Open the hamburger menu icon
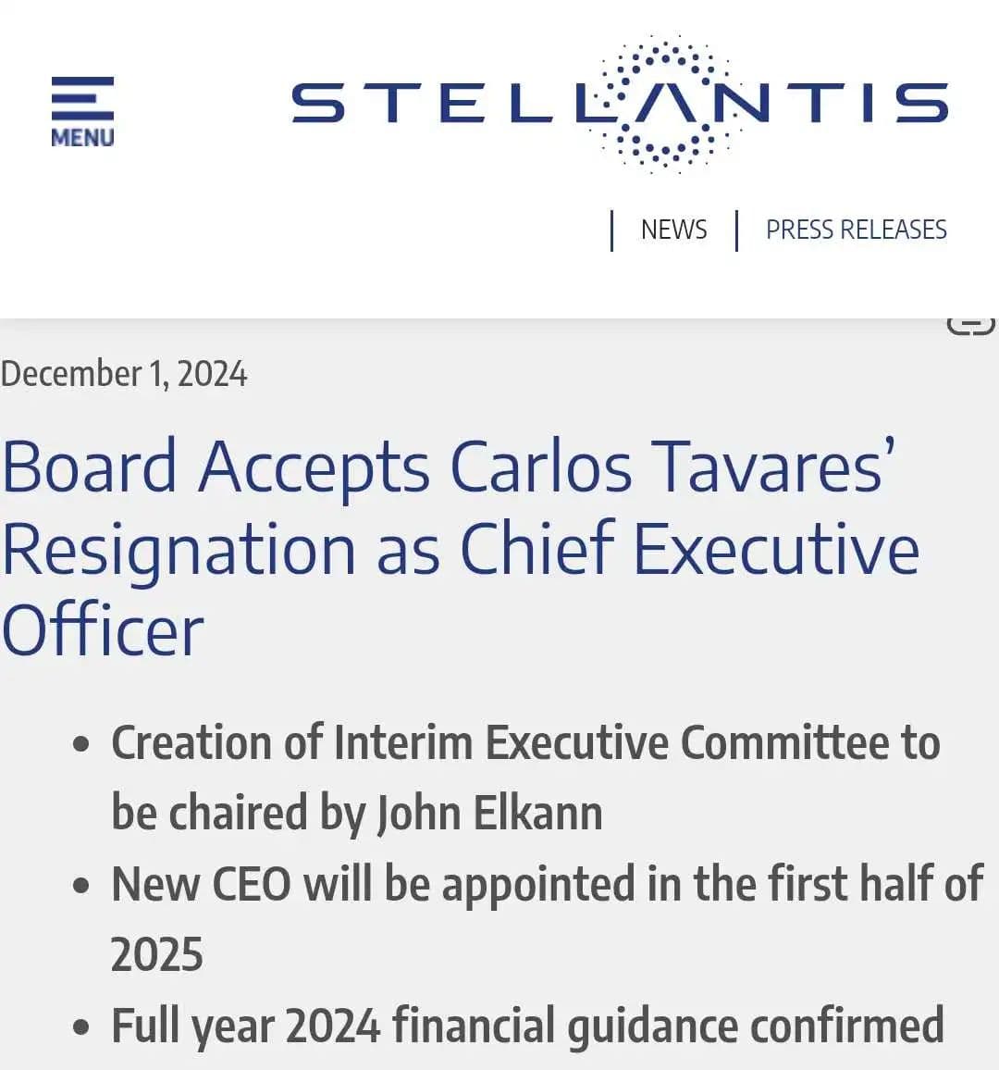The image size is (999, 1070). click(x=82, y=97)
